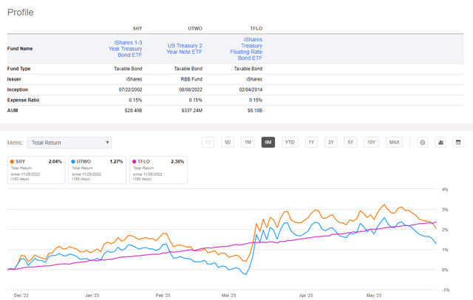
Task: Click the Inception row label
Action: 18,89
